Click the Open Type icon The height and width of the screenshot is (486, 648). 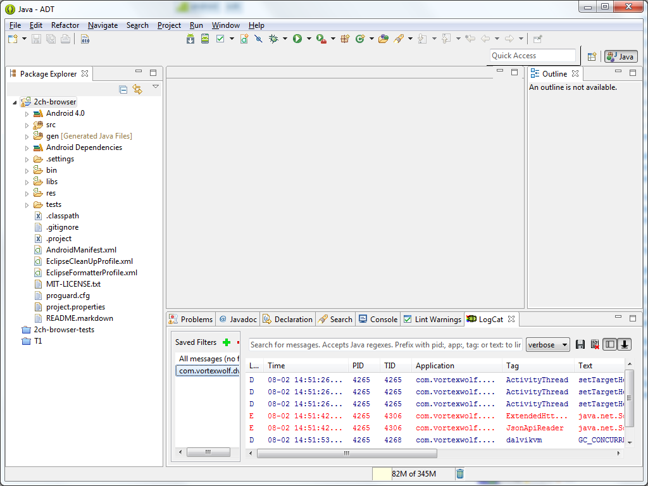(383, 39)
